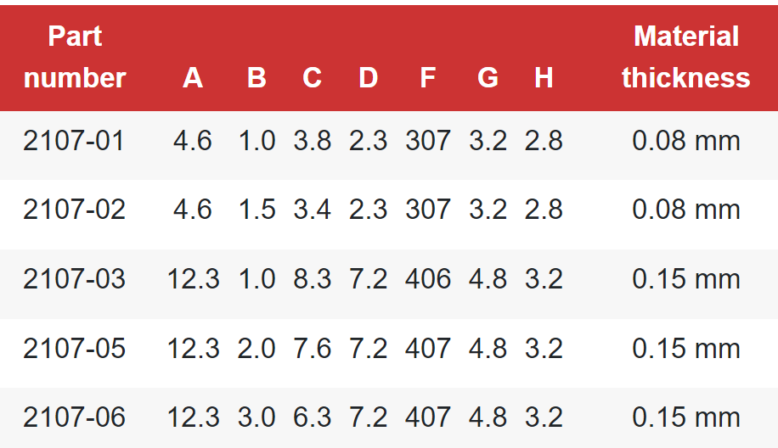Image resolution: width=778 pixels, height=448 pixels.
Task: Select part number 2107-02 cell
Action: pos(74,209)
